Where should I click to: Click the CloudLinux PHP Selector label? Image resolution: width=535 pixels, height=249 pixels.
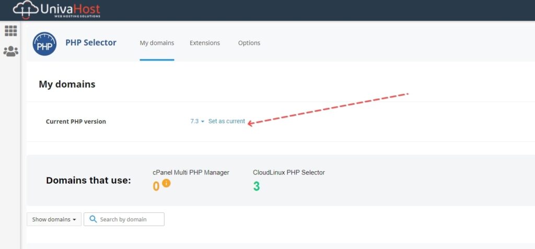click(289, 173)
